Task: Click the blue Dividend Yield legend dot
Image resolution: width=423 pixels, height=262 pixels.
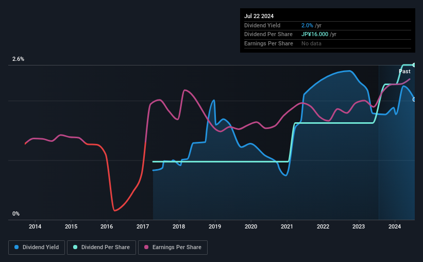Action: pos(16,247)
